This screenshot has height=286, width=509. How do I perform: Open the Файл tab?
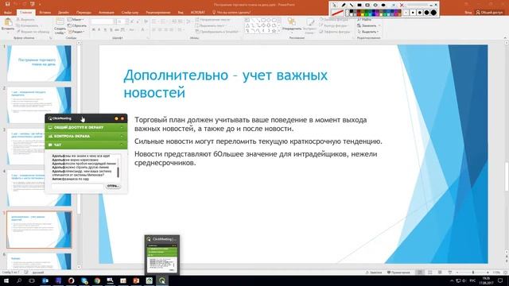tap(8, 13)
